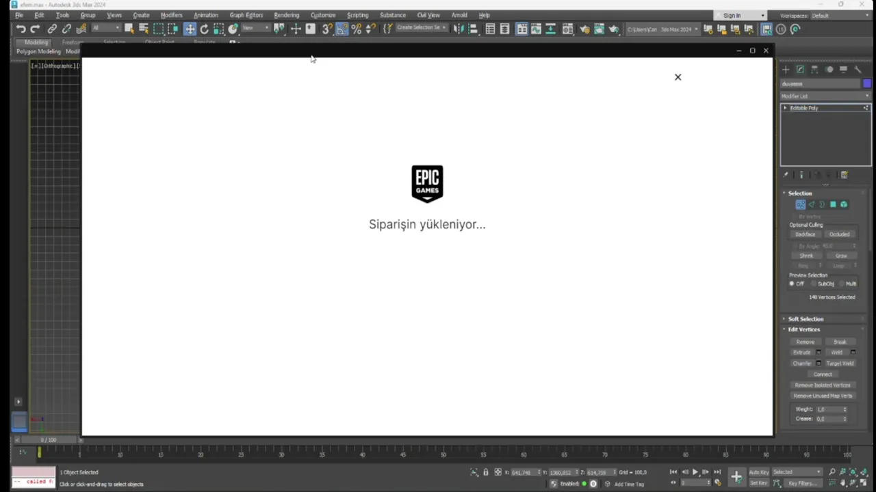Select Vertex sub-object level icon
The image size is (876, 492).
click(800, 204)
